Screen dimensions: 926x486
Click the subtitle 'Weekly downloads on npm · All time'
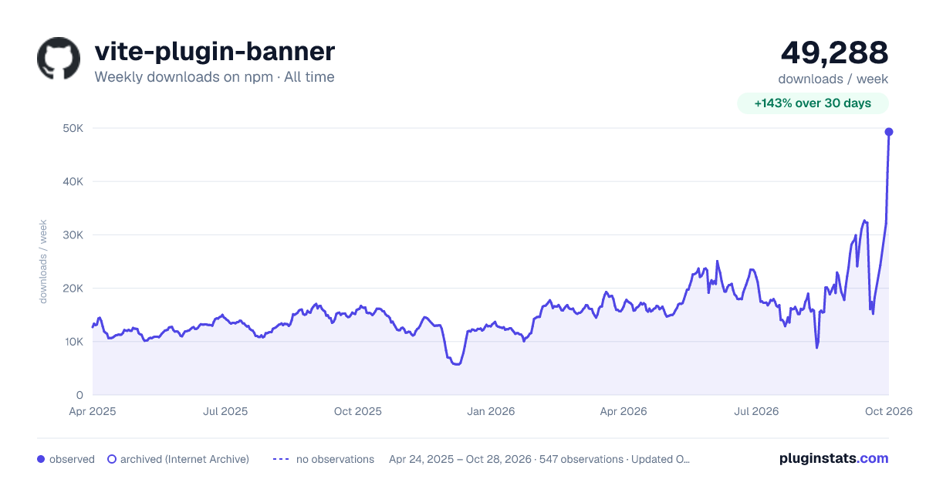[x=215, y=77]
